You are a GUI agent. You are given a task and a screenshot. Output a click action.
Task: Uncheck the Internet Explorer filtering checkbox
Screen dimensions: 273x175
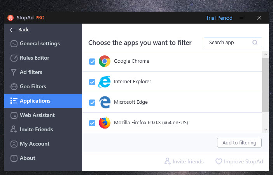[x=92, y=82]
